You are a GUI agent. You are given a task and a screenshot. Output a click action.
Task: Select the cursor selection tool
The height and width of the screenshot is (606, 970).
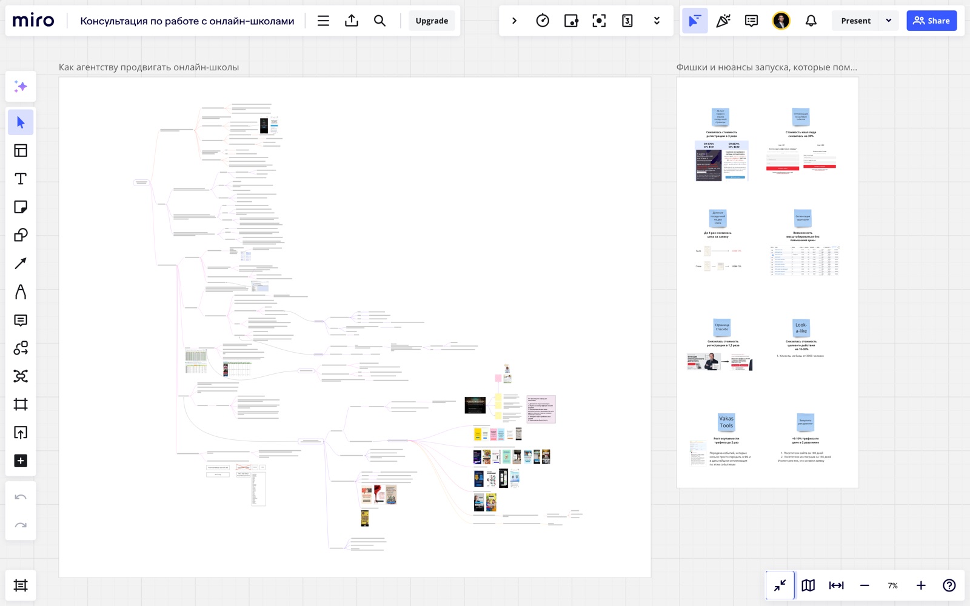tap(21, 122)
